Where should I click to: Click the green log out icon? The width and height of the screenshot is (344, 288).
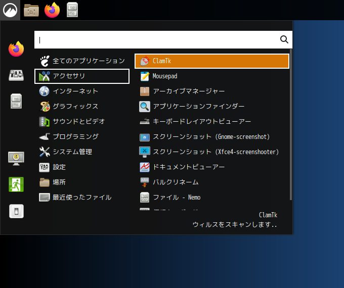coord(16,184)
